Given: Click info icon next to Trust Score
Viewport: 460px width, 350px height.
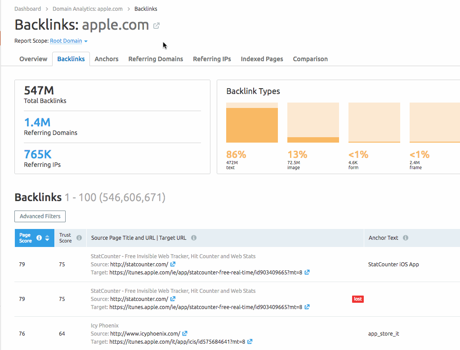Looking at the screenshot, I should (79, 238).
